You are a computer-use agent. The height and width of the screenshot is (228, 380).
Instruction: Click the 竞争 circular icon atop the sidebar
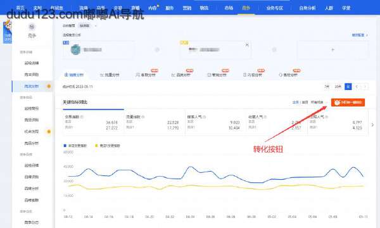(x=32, y=27)
